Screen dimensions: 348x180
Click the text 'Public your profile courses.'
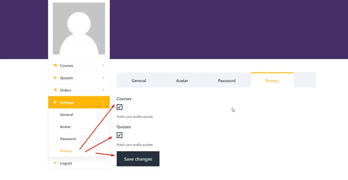(135, 117)
